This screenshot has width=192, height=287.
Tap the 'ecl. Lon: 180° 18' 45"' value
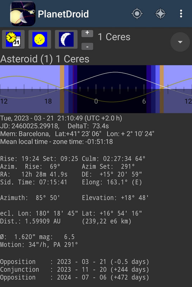pos(39,213)
